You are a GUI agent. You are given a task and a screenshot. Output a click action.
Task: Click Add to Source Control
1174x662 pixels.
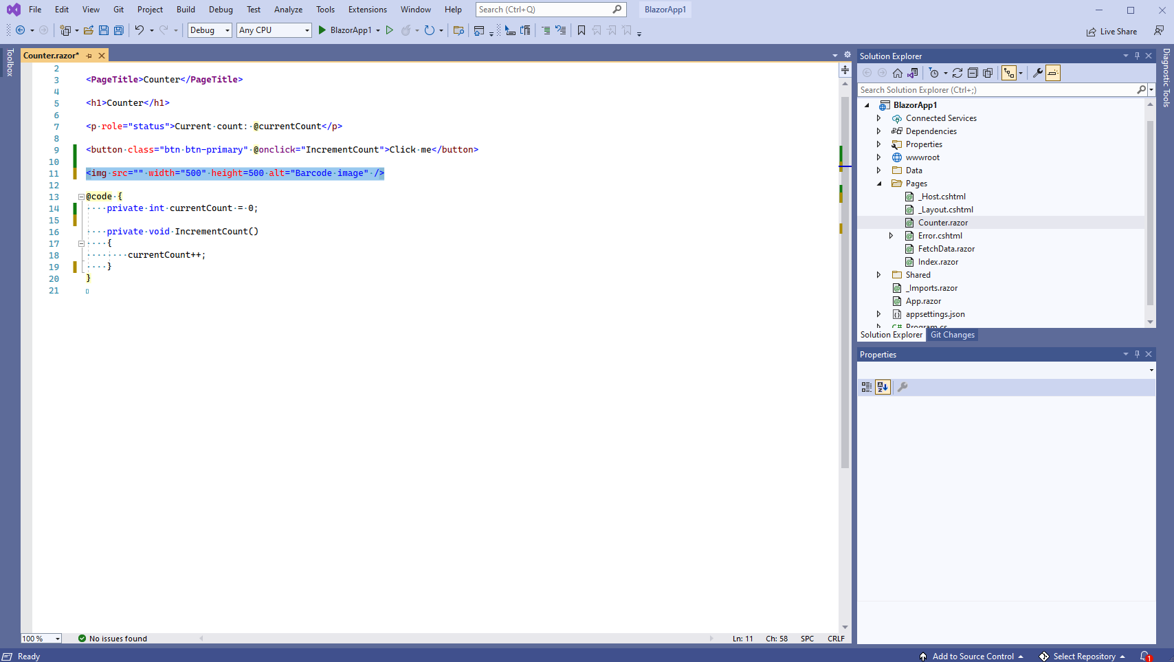pos(973,657)
